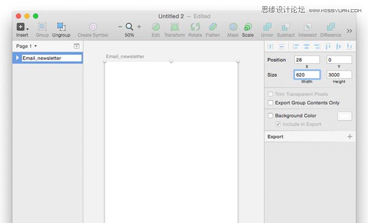Click the artboard top-right resize handle
This screenshot has width=368, height=223.
coord(238,61)
